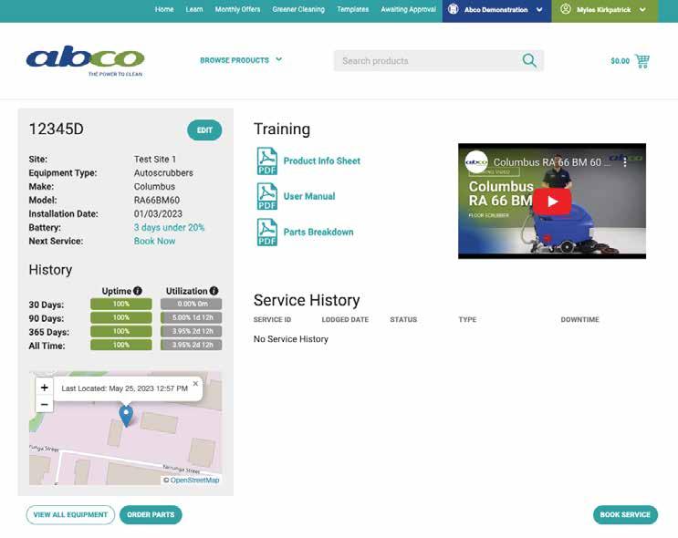The image size is (678, 538).
Task: Zoom in on the map
Action: 44,388
